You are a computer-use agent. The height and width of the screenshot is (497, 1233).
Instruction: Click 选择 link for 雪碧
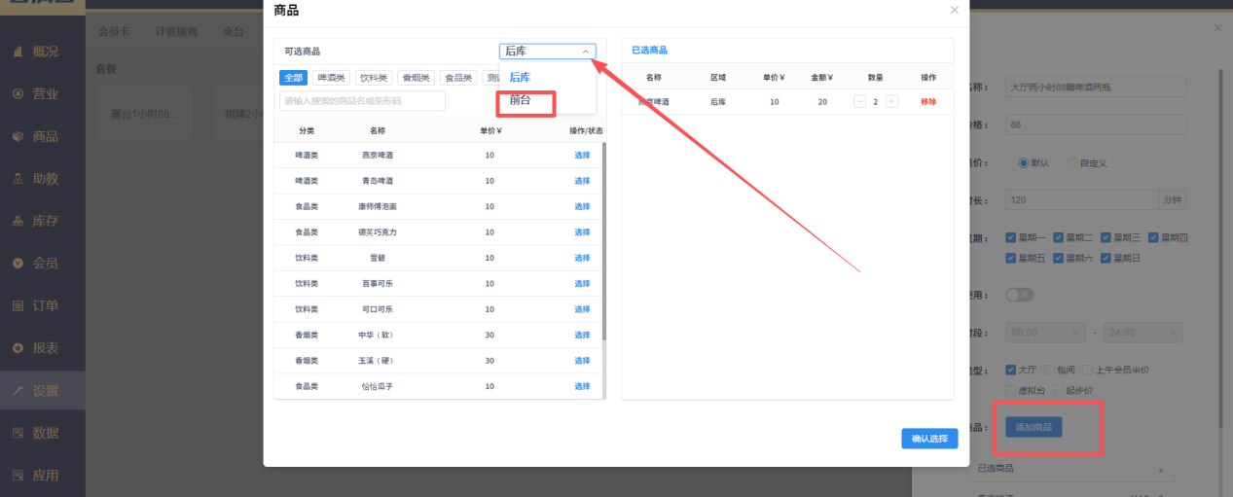582,259
